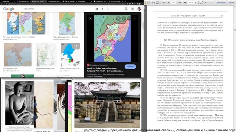The width and height of the screenshot is (236, 132).
Task: Email the PDF with the envelope icon
Action: coord(157,3)
